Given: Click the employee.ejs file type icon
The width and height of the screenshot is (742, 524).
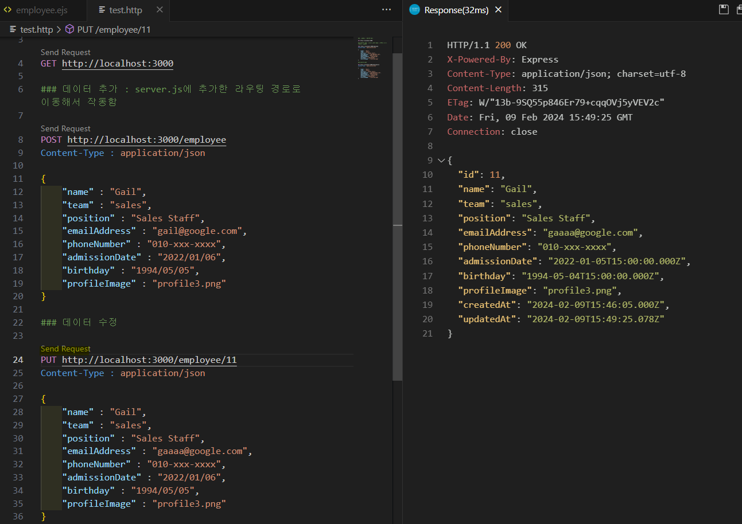Looking at the screenshot, I should point(7,10).
